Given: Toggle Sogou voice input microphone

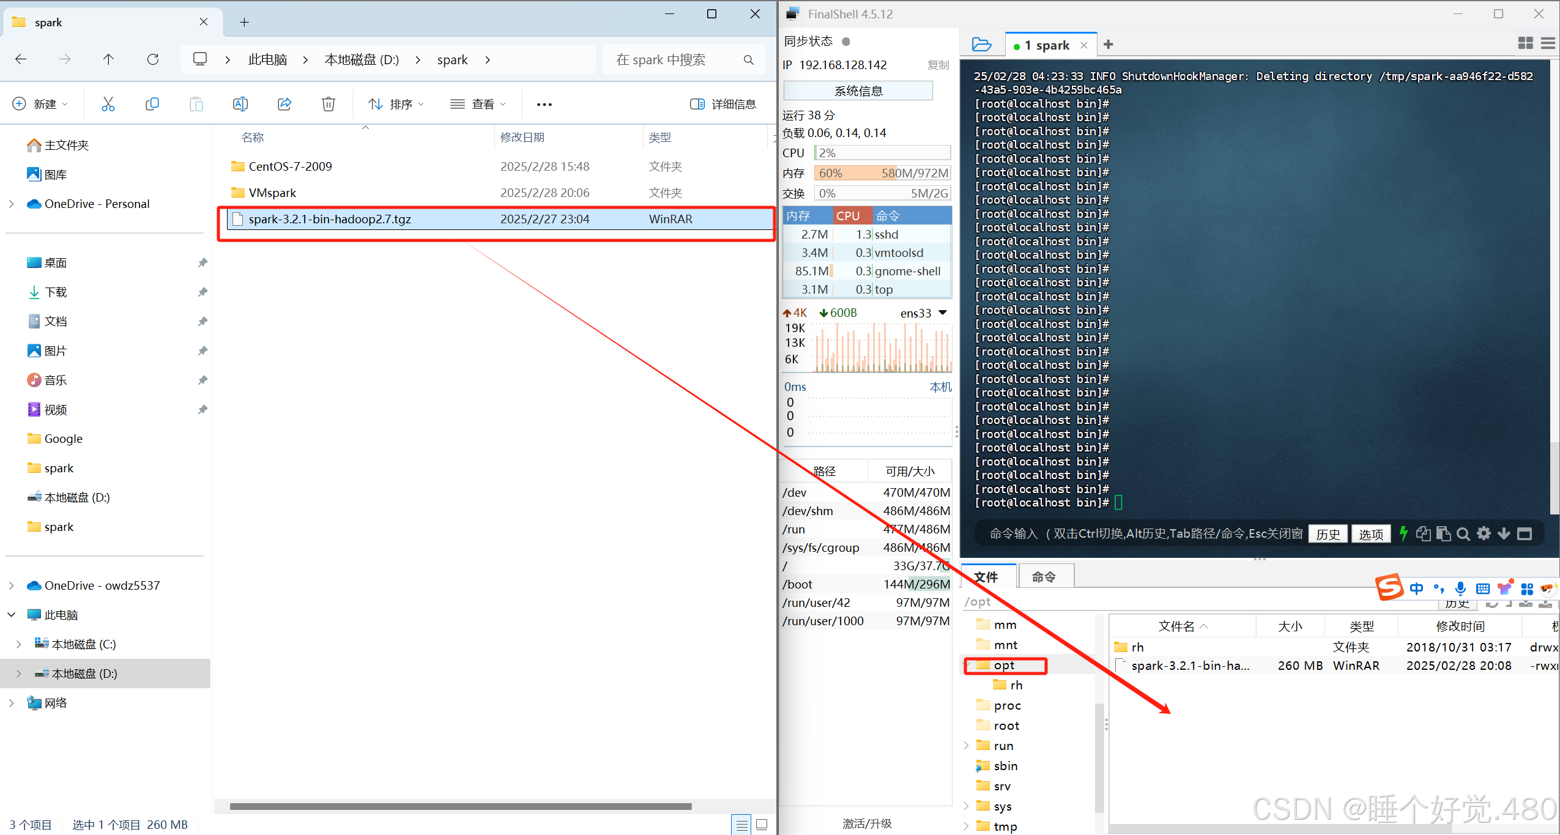Looking at the screenshot, I should click(1460, 588).
